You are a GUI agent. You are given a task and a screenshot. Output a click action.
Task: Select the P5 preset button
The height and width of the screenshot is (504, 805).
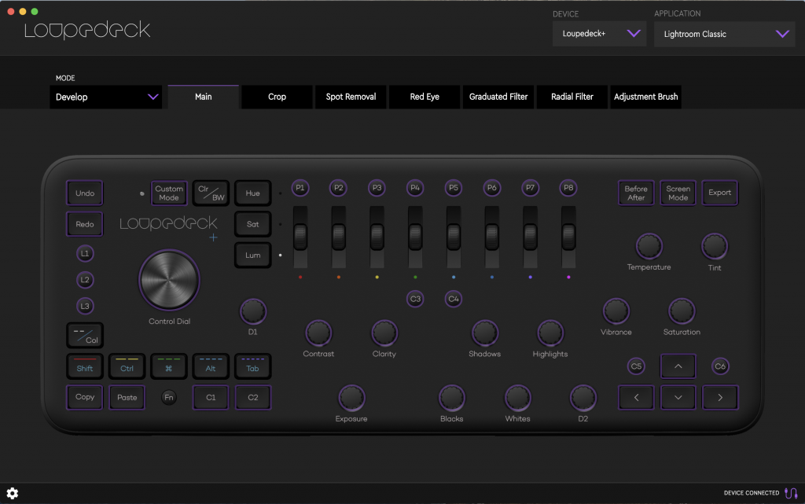point(454,188)
